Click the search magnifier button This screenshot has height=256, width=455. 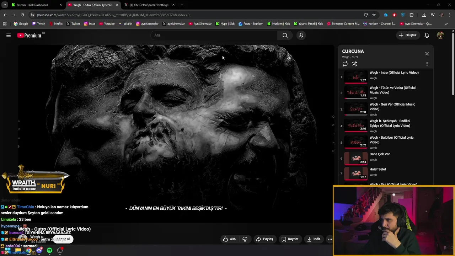(x=285, y=35)
